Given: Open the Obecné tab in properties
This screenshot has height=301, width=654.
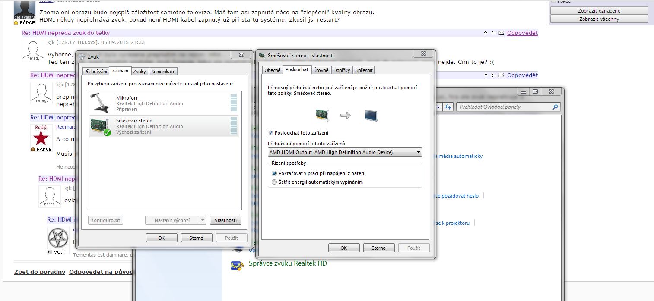Looking at the screenshot, I should pyautogui.click(x=273, y=70).
